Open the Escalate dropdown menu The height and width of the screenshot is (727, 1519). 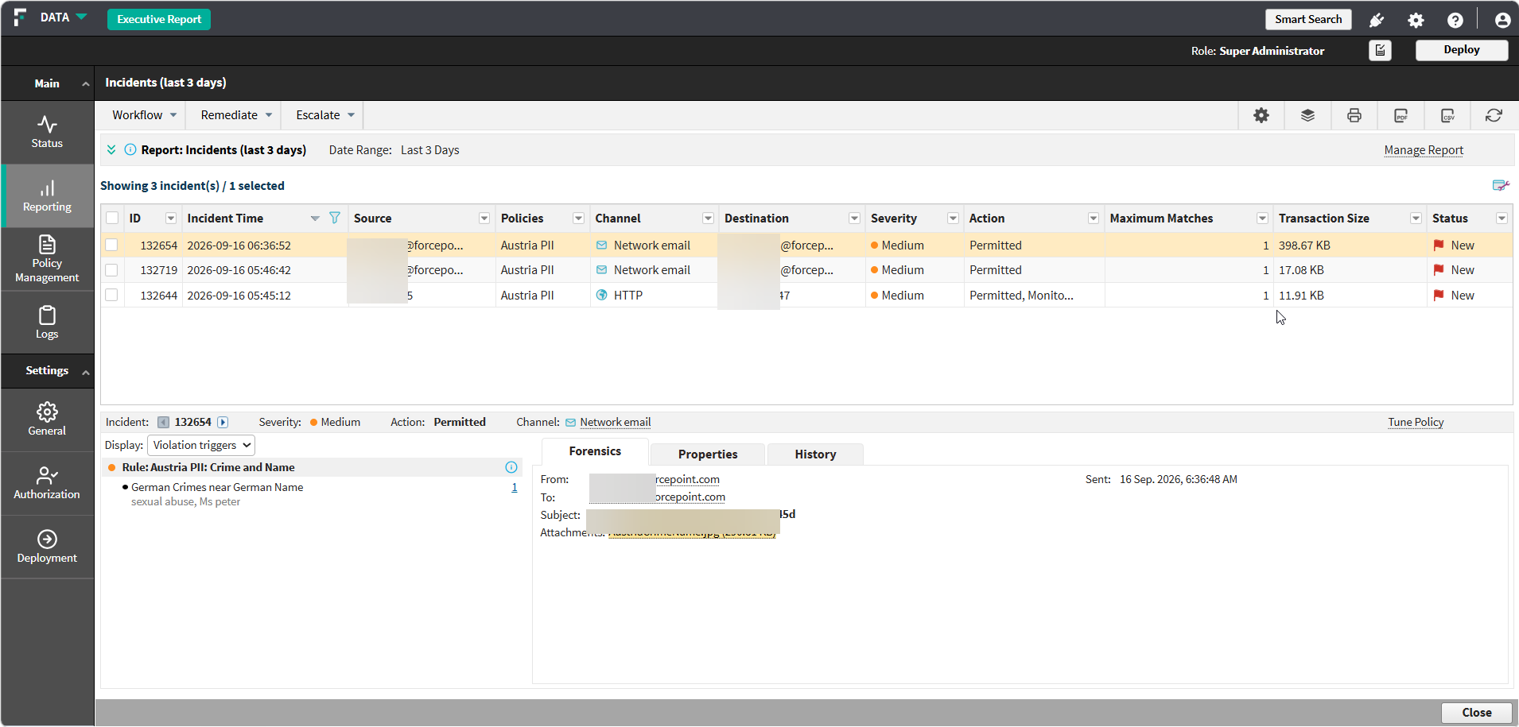coord(325,115)
